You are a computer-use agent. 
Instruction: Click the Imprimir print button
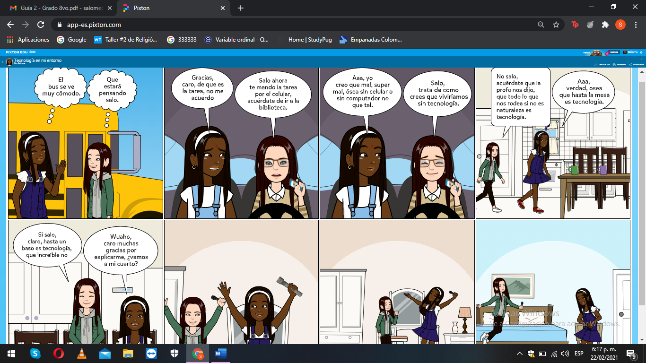(x=619, y=64)
